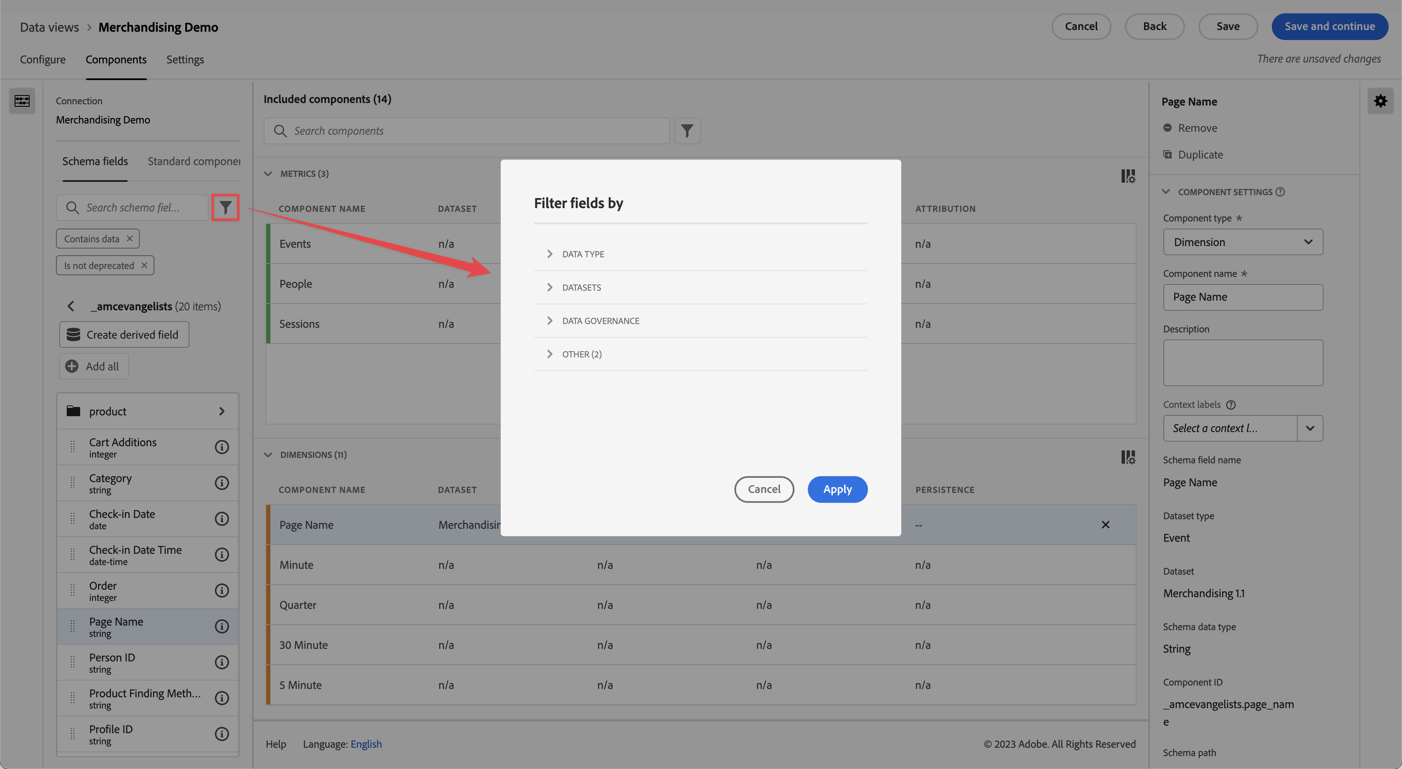
Task: Open the Dimensions column settings icon
Action: [x=1128, y=457]
